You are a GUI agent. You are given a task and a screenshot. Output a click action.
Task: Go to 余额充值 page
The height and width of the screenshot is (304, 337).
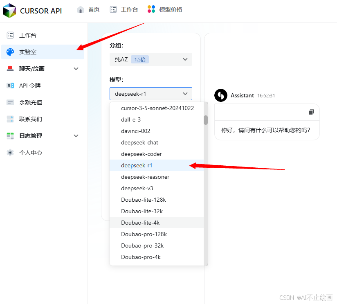(43, 102)
